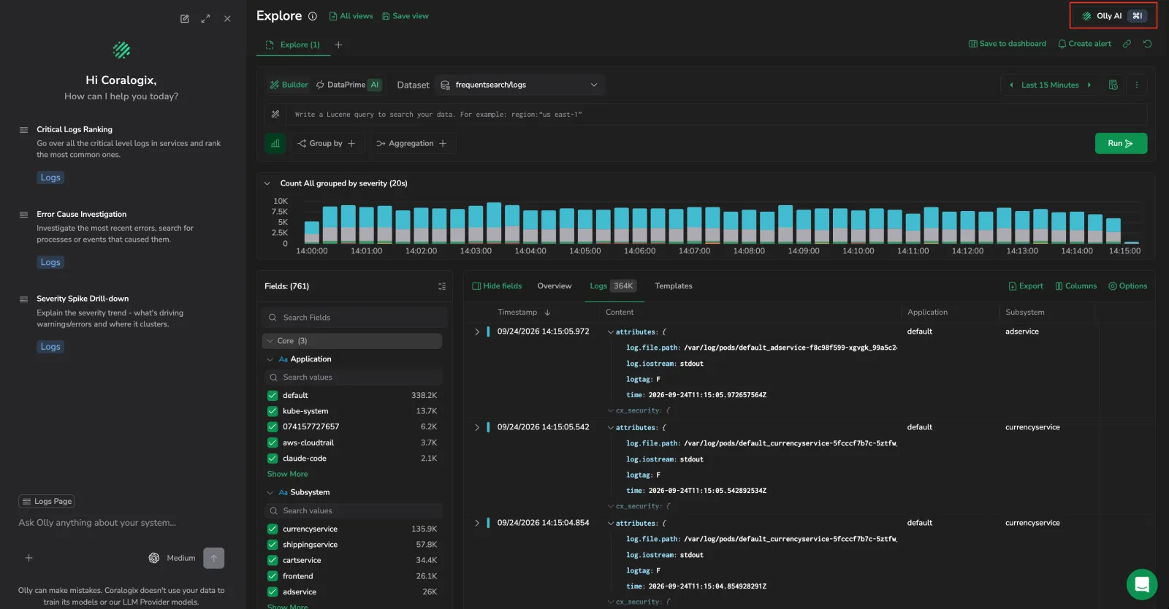Collapse the Fields panel using its header icon

point(442,286)
